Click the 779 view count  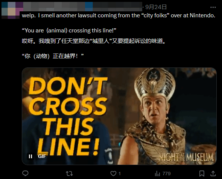click(166, 174)
